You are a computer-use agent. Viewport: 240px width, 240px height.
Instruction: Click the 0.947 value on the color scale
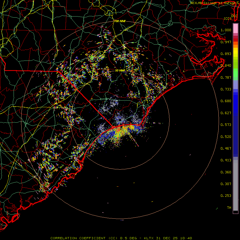(x=226, y=42)
